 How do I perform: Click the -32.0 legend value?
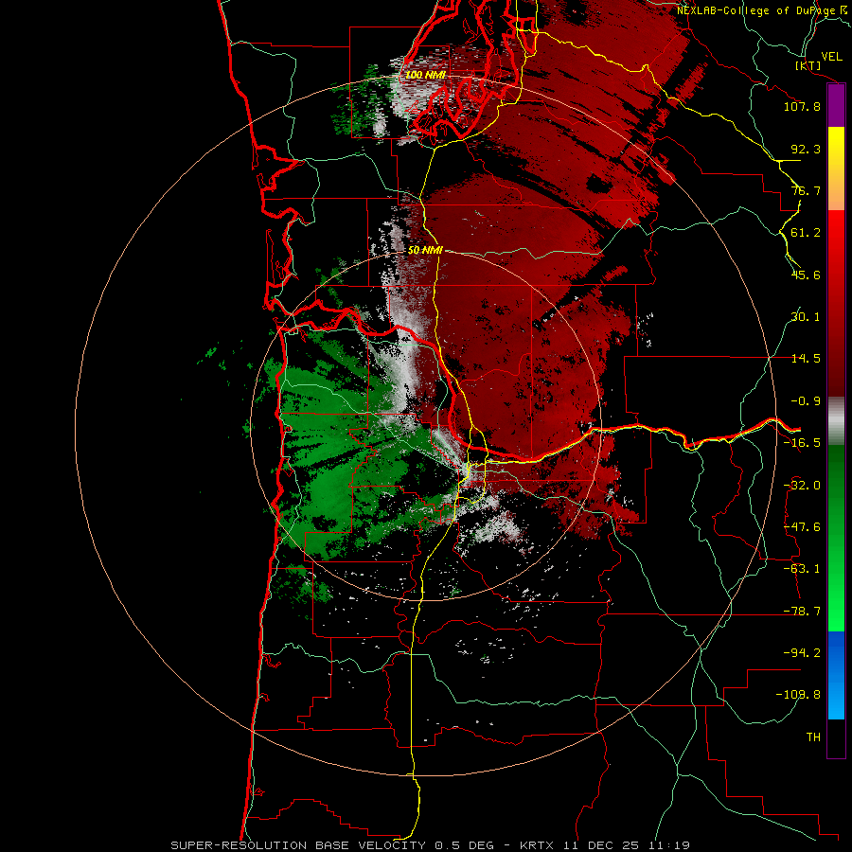[x=802, y=486]
